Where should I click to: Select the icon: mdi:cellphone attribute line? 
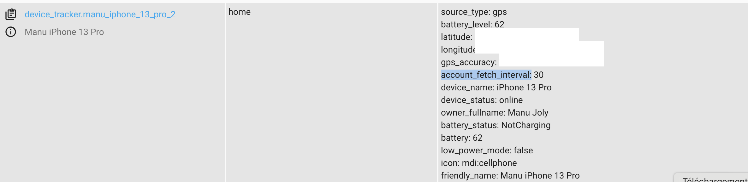tap(479, 163)
